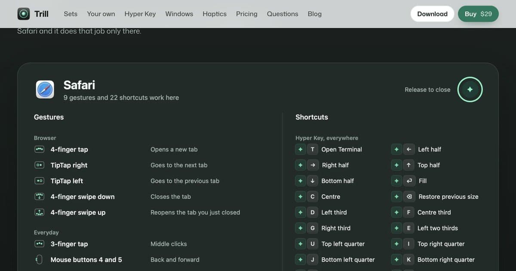Click the F keycap for Centre third

click(409, 212)
